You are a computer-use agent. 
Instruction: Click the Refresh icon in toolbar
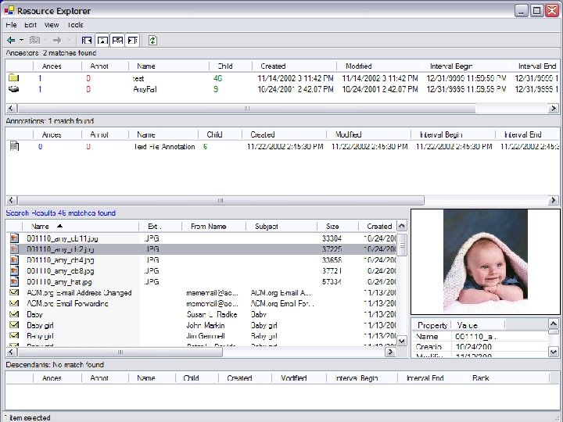coord(152,40)
